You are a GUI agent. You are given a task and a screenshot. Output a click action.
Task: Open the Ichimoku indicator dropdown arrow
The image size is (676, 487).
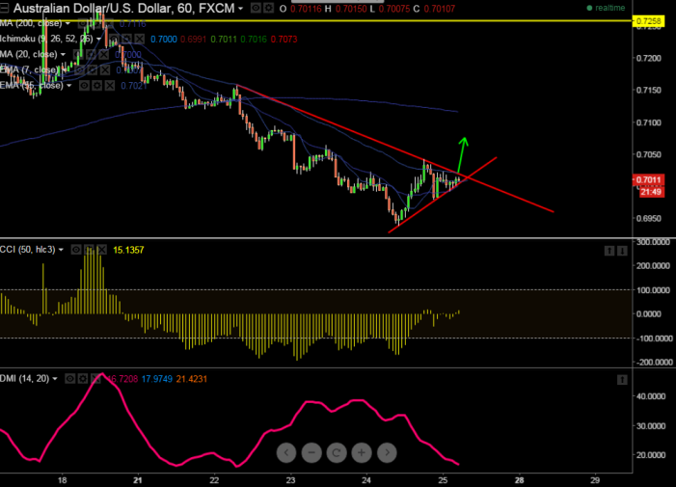98,39
